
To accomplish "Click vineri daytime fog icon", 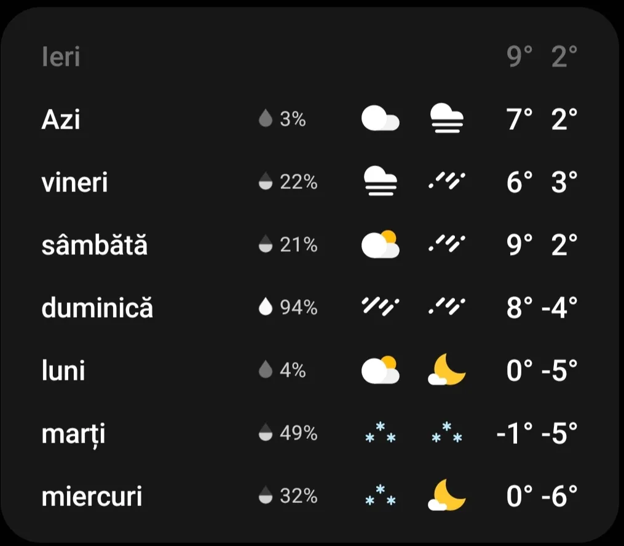I will click(x=380, y=182).
